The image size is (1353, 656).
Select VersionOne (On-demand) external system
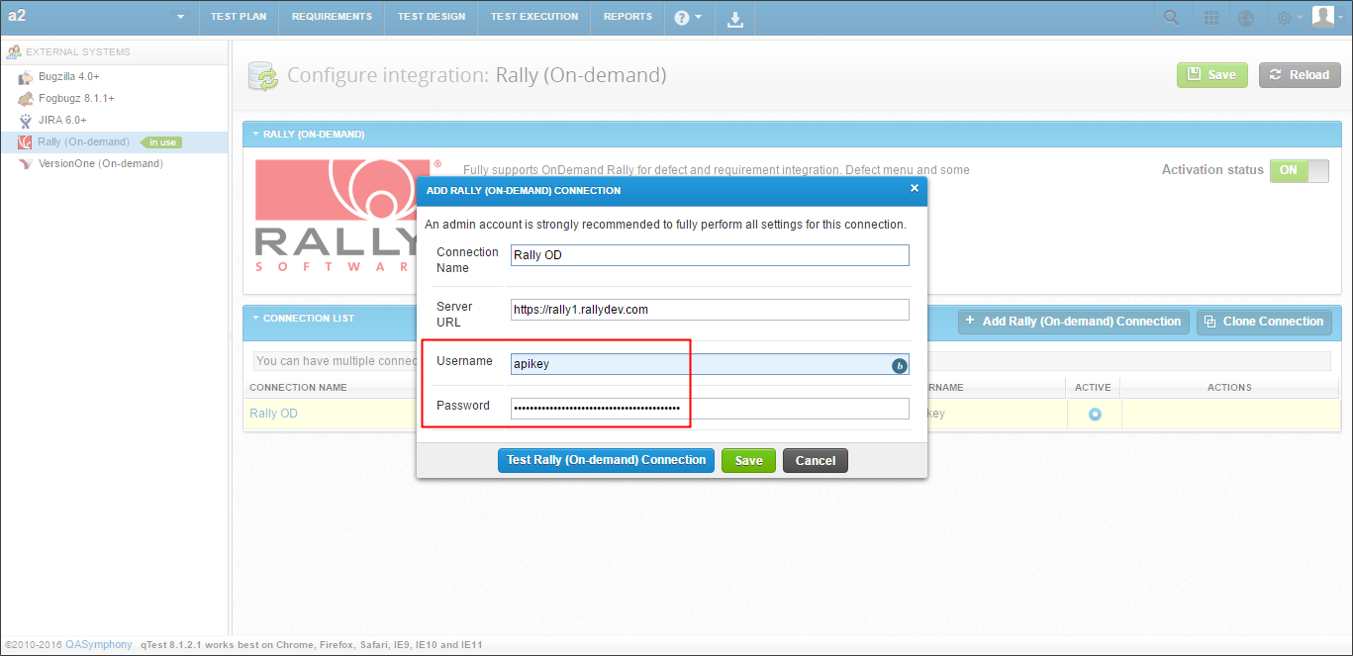tap(101, 163)
